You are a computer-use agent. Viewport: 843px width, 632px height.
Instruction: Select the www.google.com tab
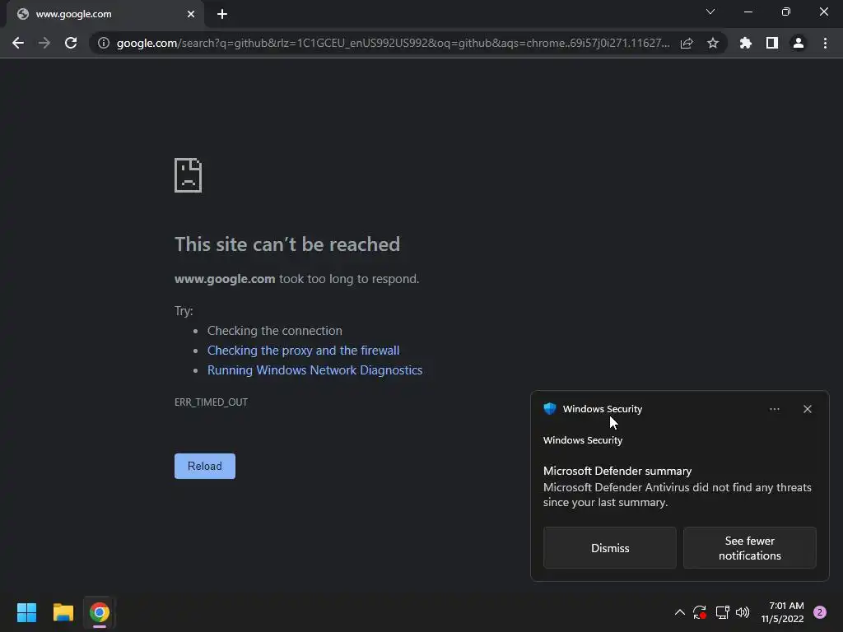point(105,15)
